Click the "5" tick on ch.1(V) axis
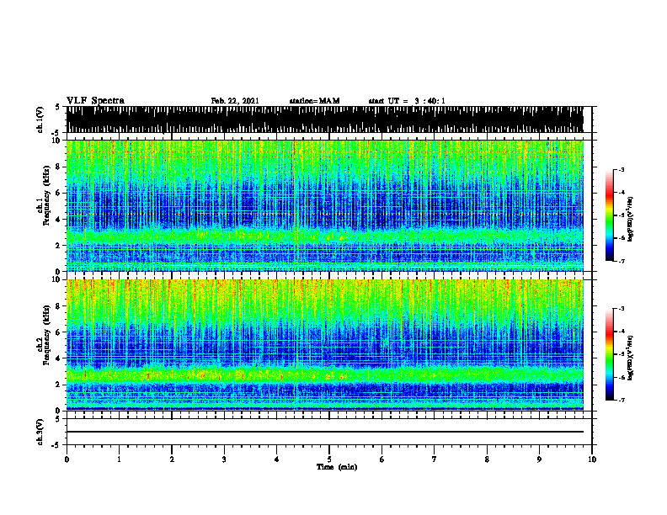The width and height of the screenshot is (667, 515). coord(57,107)
